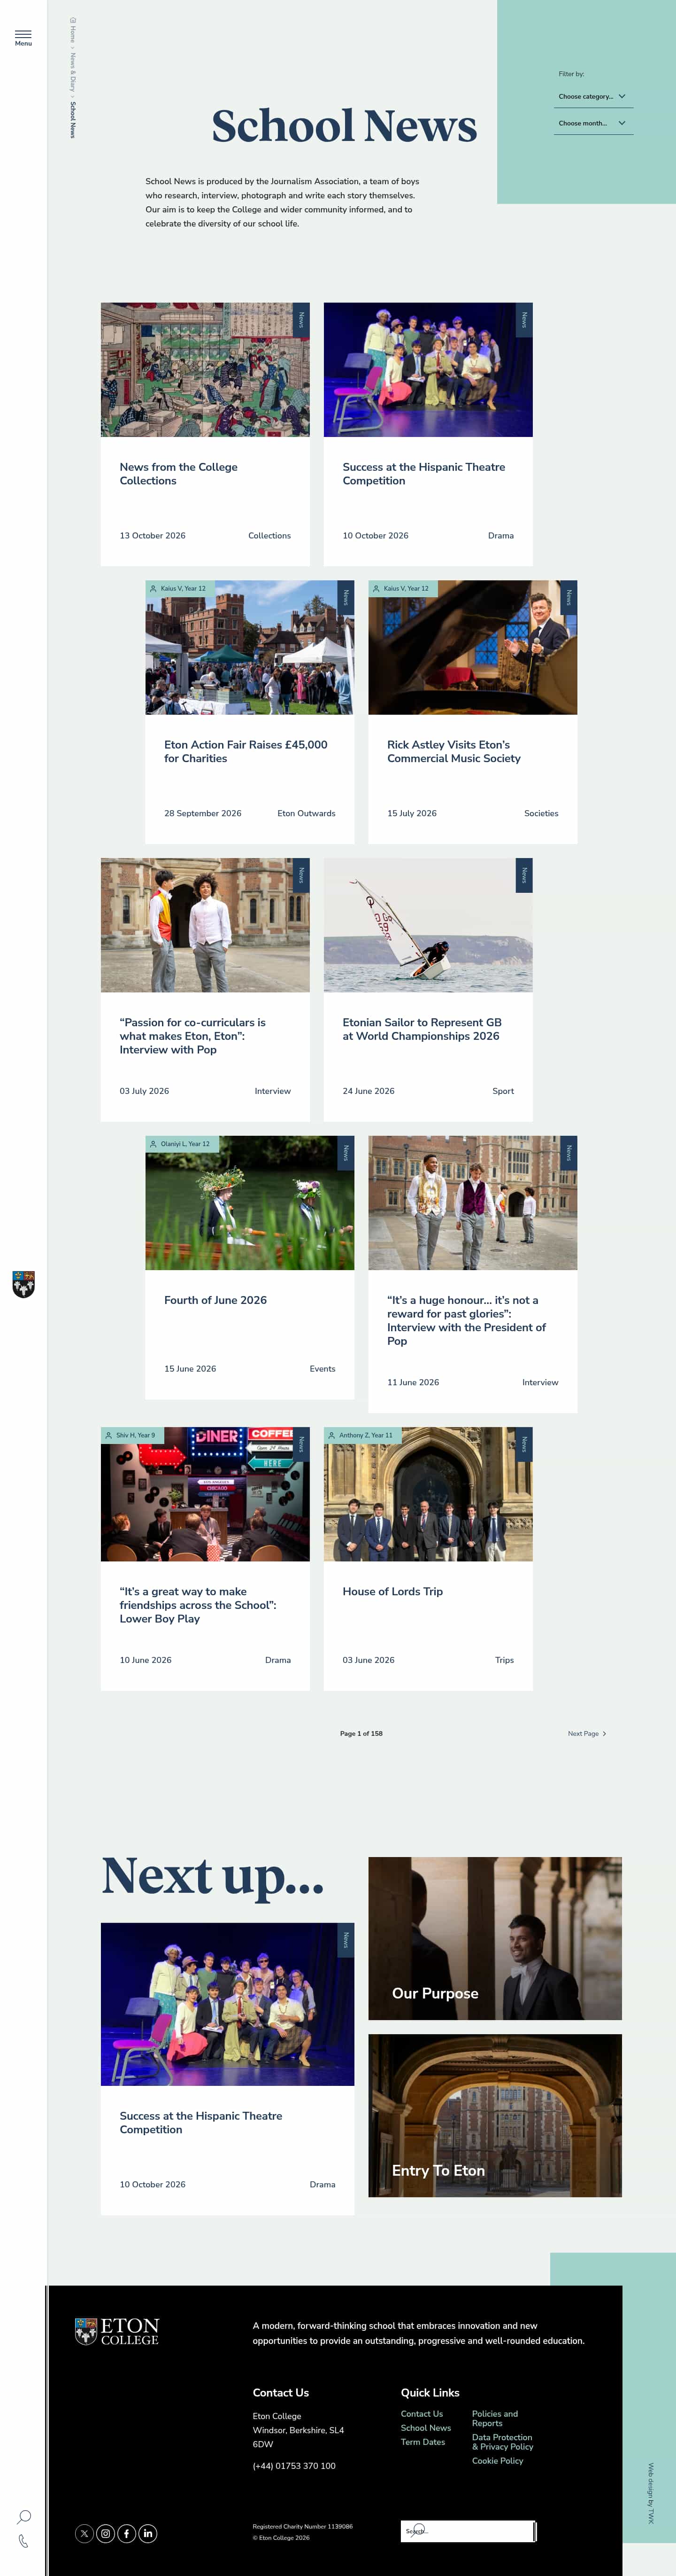
Task: Call the (+44) 01753 370 100 number
Action: (293, 2466)
